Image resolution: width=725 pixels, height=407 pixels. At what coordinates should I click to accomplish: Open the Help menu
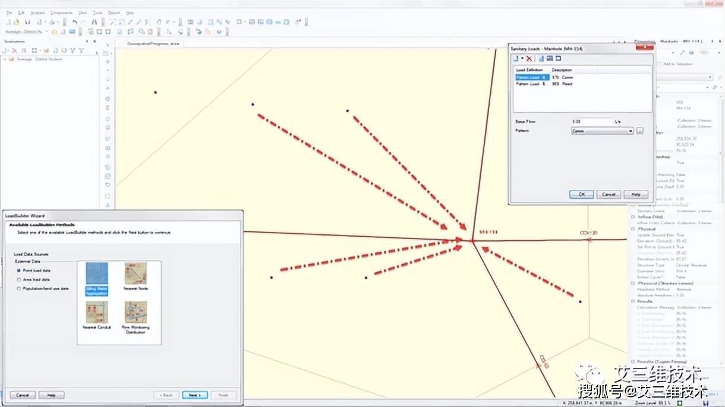tap(130, 12)
